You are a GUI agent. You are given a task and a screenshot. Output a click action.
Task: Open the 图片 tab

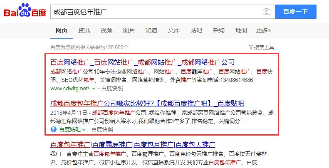[129, 31]
